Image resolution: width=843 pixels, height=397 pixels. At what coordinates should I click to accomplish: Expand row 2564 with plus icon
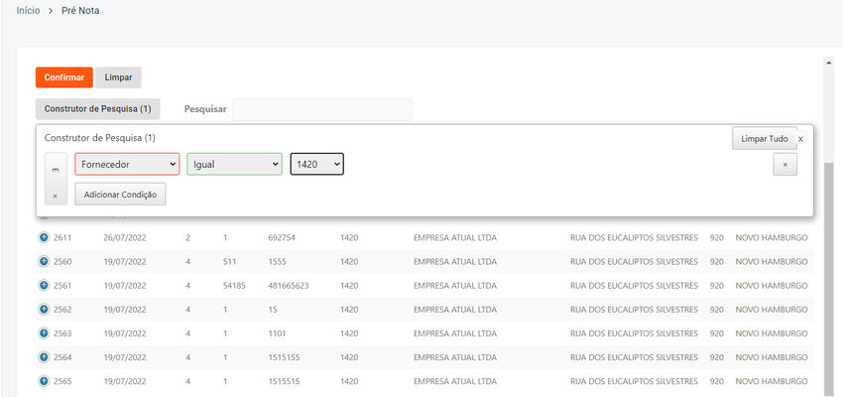(x=44, y=357)
